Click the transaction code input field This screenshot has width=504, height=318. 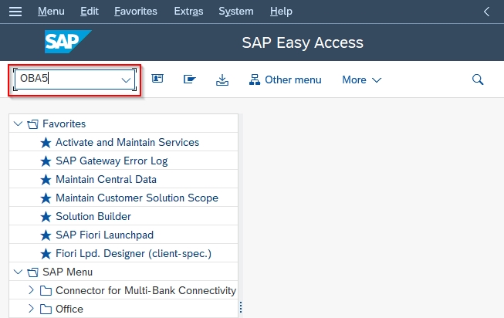point(66,79)
